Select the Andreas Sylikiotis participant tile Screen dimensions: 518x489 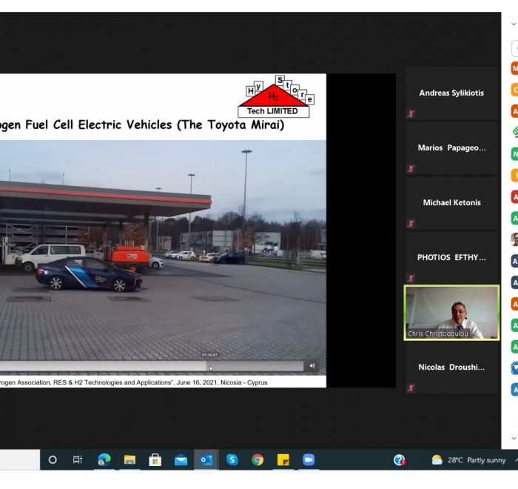(451, 93)
